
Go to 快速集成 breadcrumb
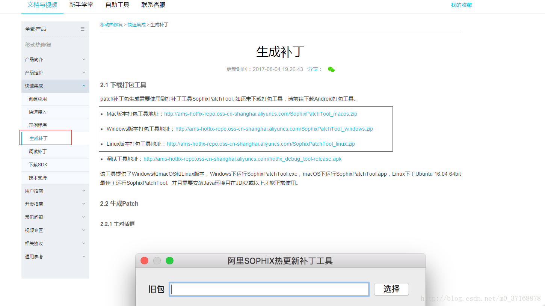(137, 24)
